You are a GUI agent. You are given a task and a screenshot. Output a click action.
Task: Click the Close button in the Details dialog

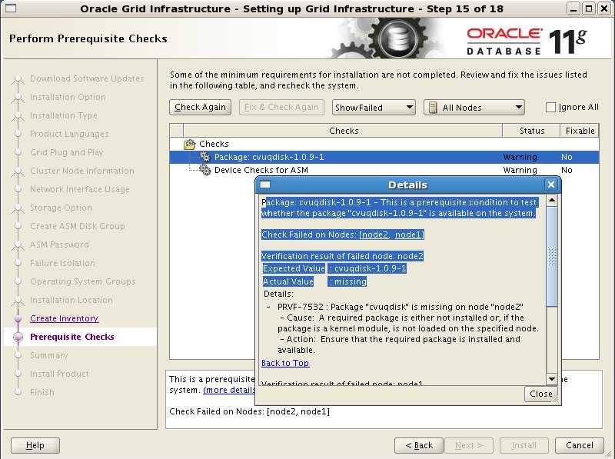tap(541, 394)
